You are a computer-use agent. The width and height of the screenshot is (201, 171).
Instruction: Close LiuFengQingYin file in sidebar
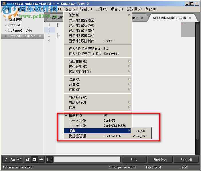(x=5, y=31)
